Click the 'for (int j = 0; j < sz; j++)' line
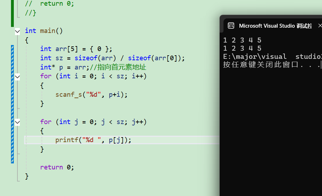This screenshot has height=196, width=322. pos(94,122)
